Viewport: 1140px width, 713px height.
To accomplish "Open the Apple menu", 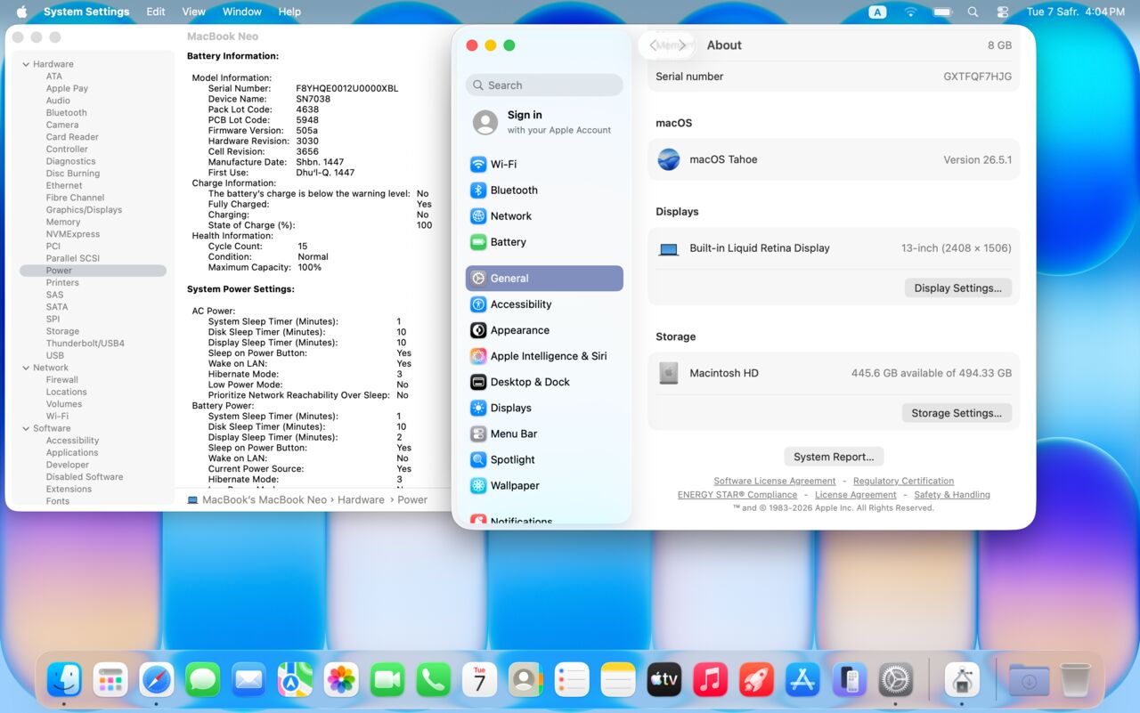I will click(x=21, y=12).
